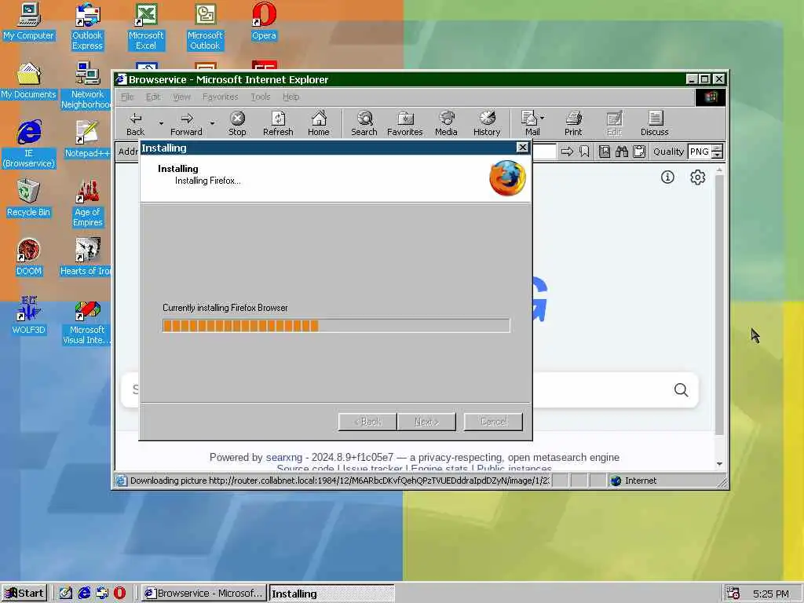Open the Start menu on the taskbar
This screenshot has height=603, width=804.
click(x=24, y=594)
